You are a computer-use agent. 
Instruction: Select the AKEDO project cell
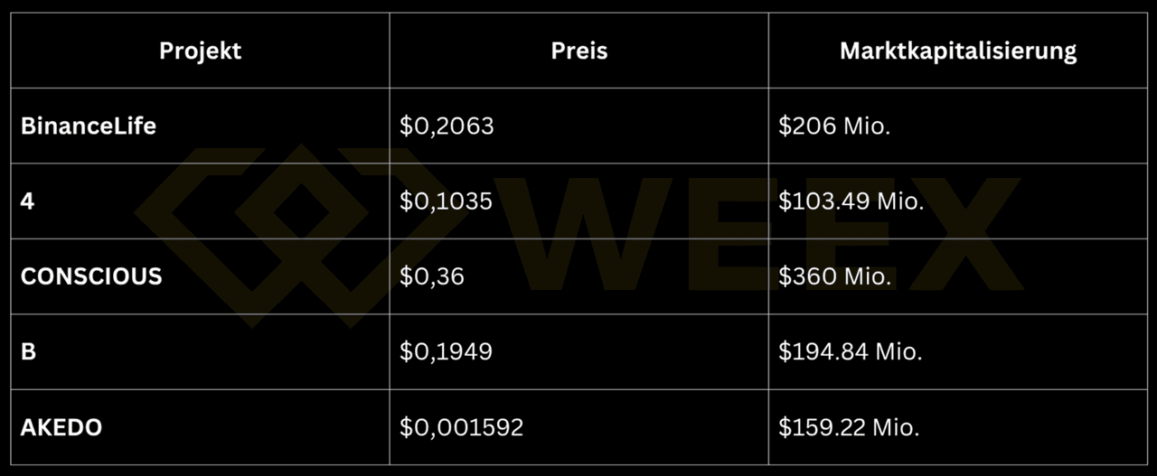coord(61,426)
